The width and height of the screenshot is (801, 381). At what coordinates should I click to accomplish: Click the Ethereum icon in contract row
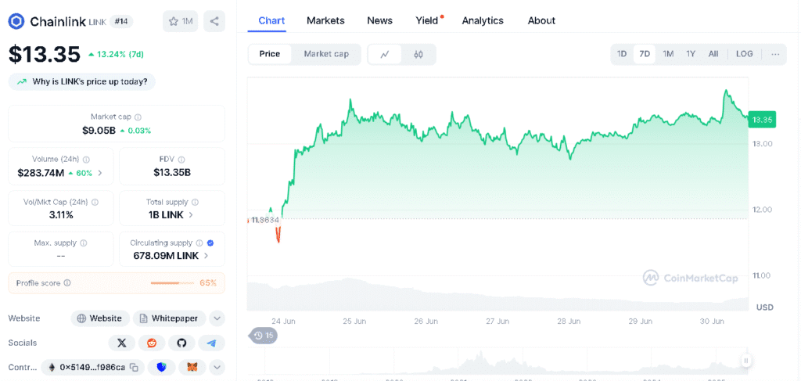pos(52,367)
